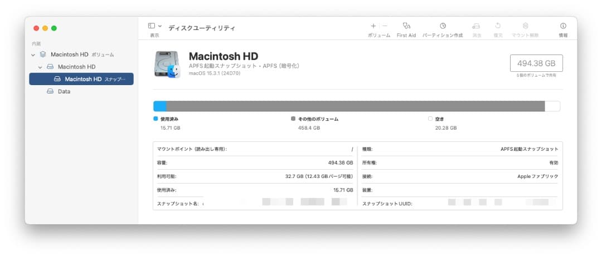The image size is (602, 257).
Task: Show volume info via 情報 icon
Action: tap(563, 26)
